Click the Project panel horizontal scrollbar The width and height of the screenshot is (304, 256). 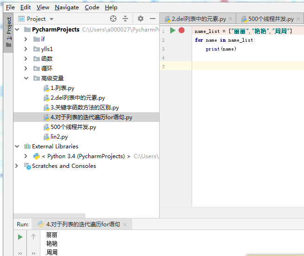pos(50,216)
